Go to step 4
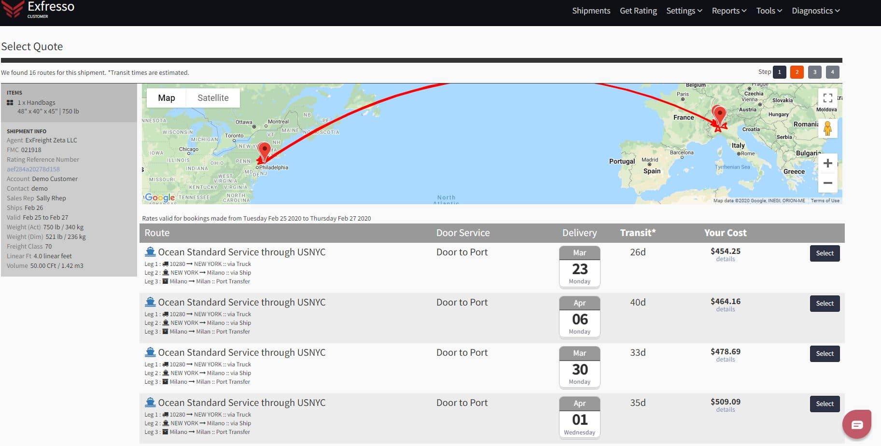 click(x=832, y=72)
